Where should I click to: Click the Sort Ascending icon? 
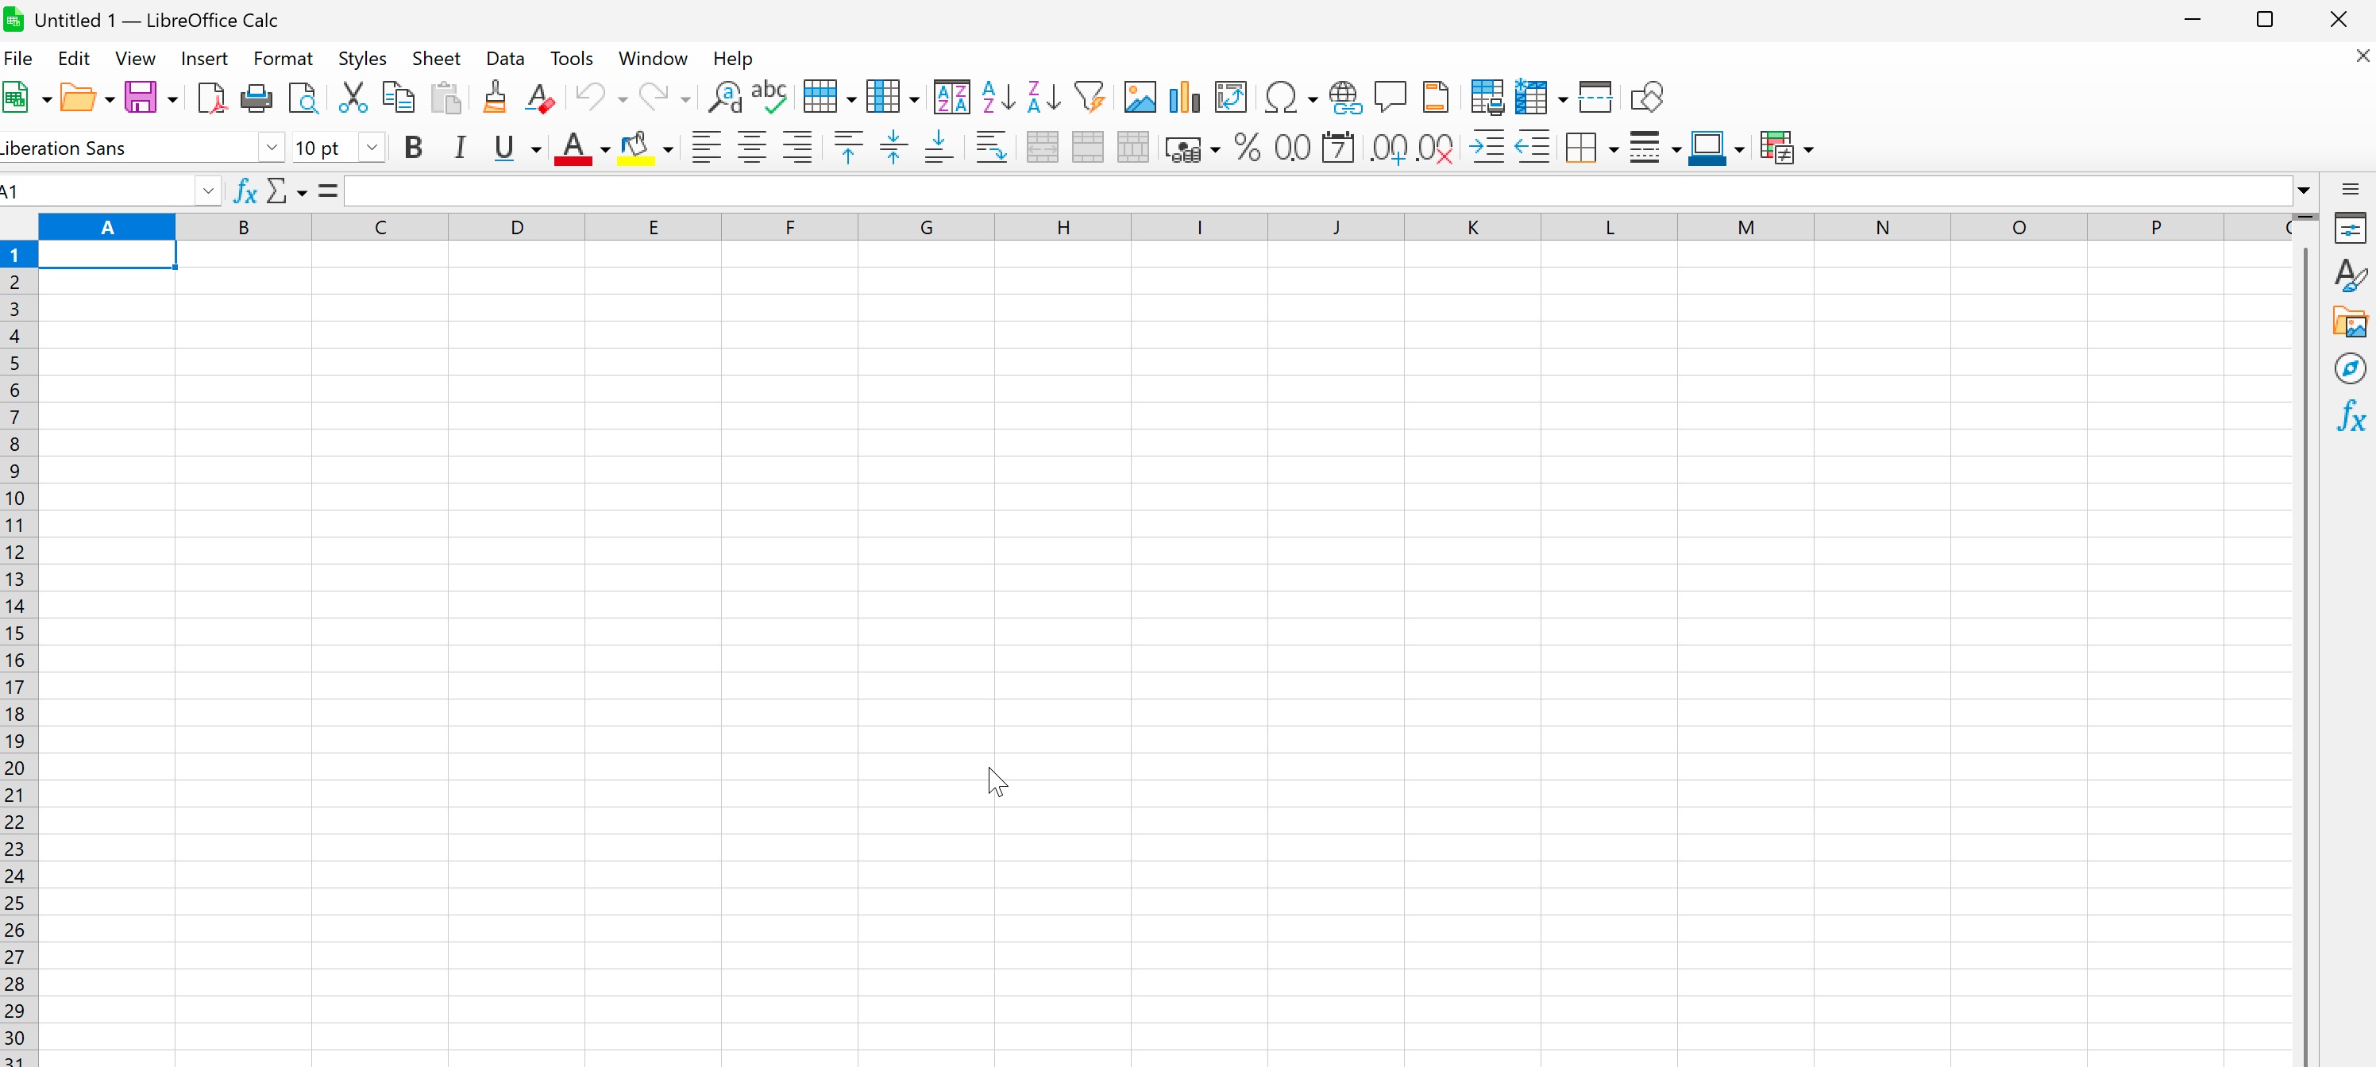coord(998,97)
